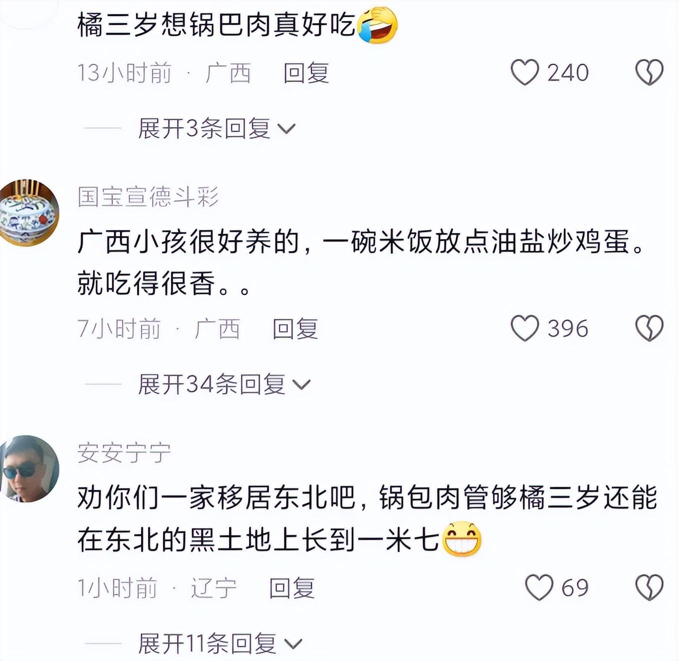Viewport: 678px width, 661px height.
Task: Open username 国宝宣德斗彩 profile
Action: coord(148,196)
